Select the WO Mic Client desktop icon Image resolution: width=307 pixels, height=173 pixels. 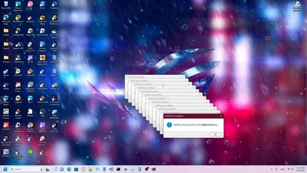tap(18, 113)
